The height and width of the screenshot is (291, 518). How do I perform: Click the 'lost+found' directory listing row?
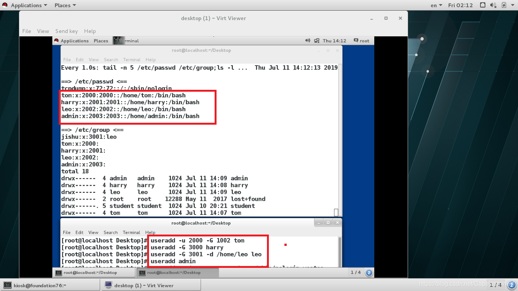163,199
